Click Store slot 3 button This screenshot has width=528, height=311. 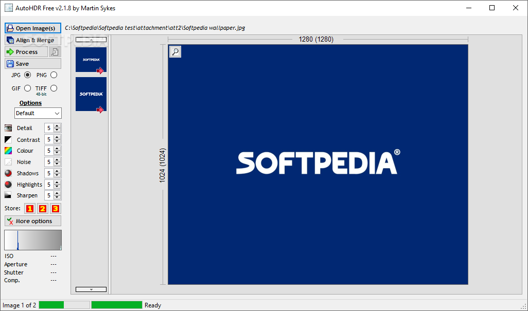pos(55,209)
